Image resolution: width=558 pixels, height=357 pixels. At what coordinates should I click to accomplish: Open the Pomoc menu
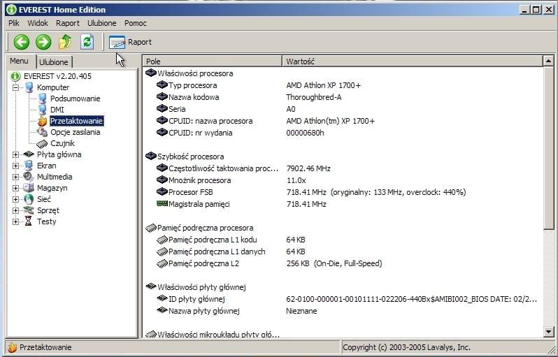tap(136, 23)
